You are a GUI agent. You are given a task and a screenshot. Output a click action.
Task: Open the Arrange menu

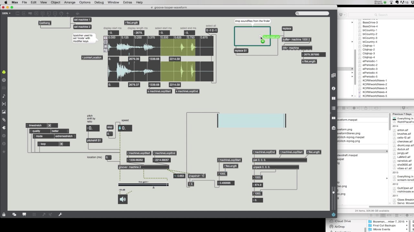coord(70,2)
